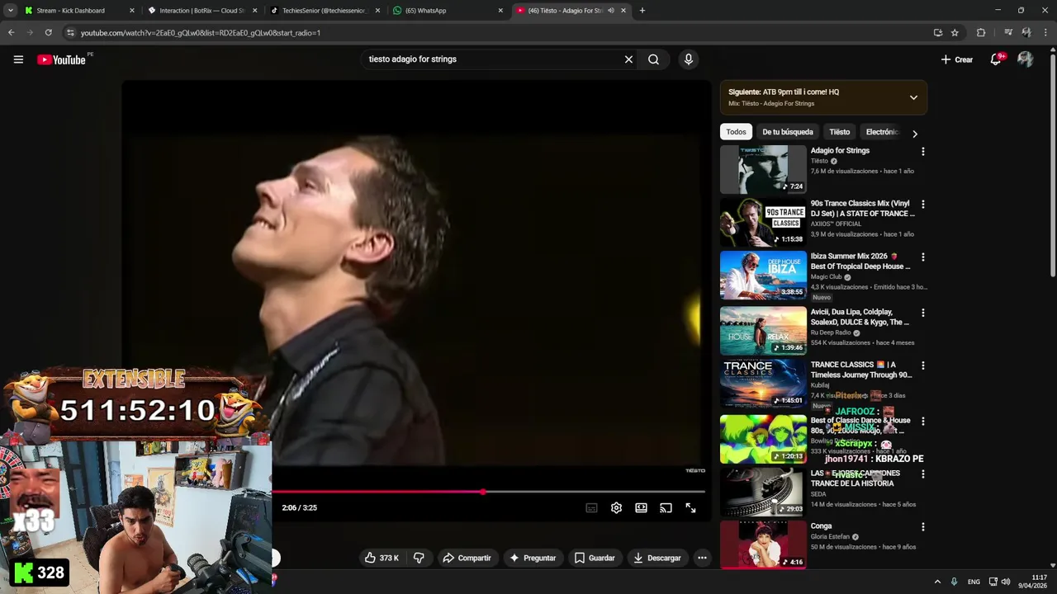Open browser extensions puzzle icon
The width and height of the screenshot is (1057, 594).
(x=981, y=33)
